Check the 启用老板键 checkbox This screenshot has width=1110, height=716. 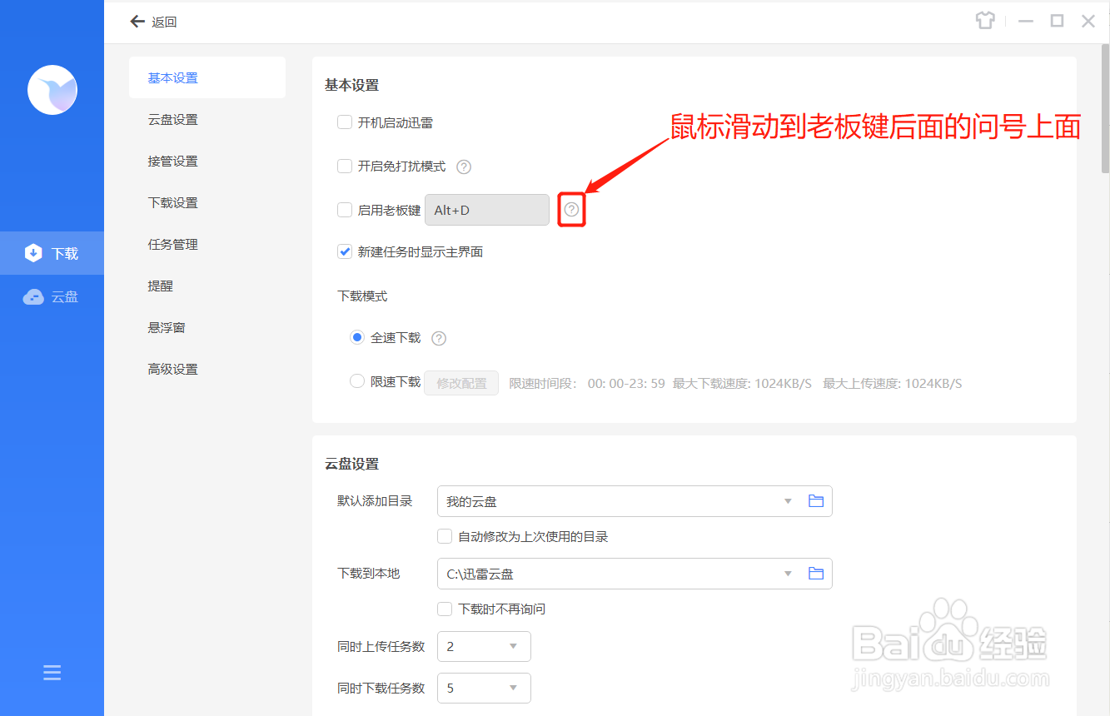[345, 210]
